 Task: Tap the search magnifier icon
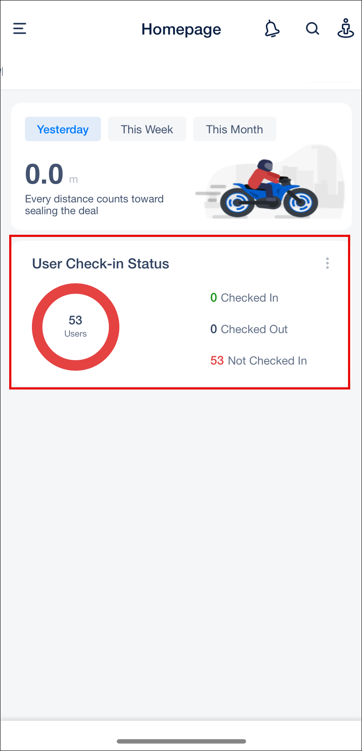tap(312, 29)
